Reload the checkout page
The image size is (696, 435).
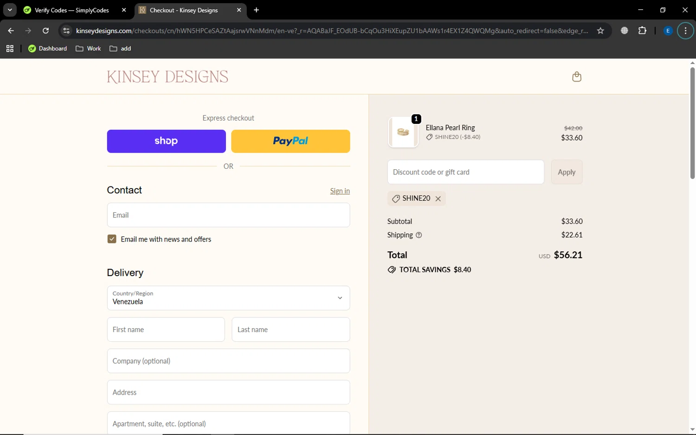[45, 31]
